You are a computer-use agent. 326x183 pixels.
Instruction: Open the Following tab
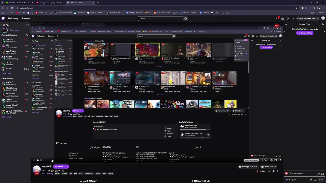coord(13,19)
